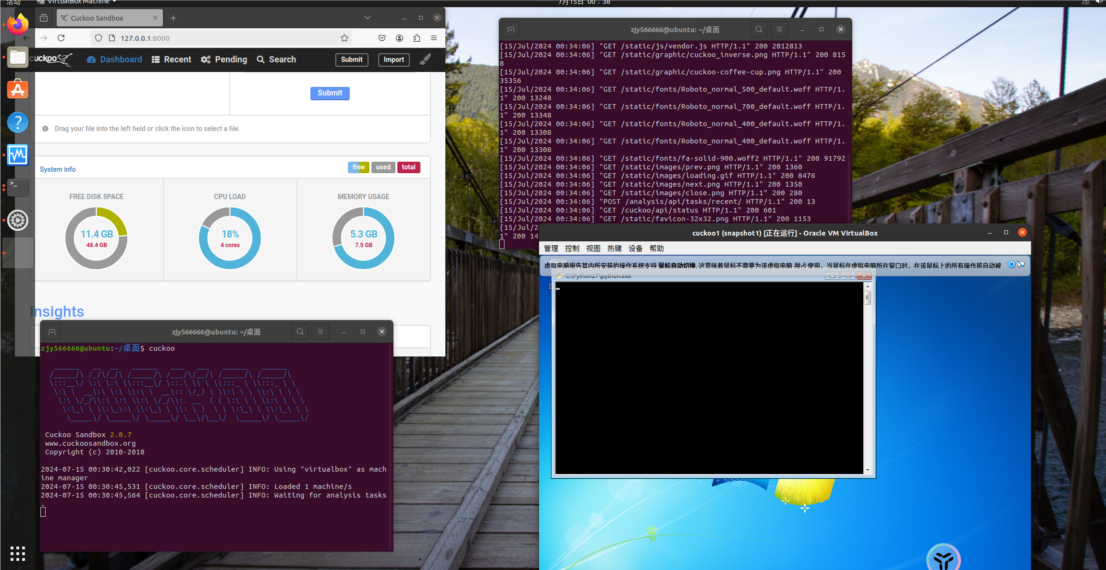Click the Free Disk Space donut chart
The image size is (1106, 570).
[97, 238]
